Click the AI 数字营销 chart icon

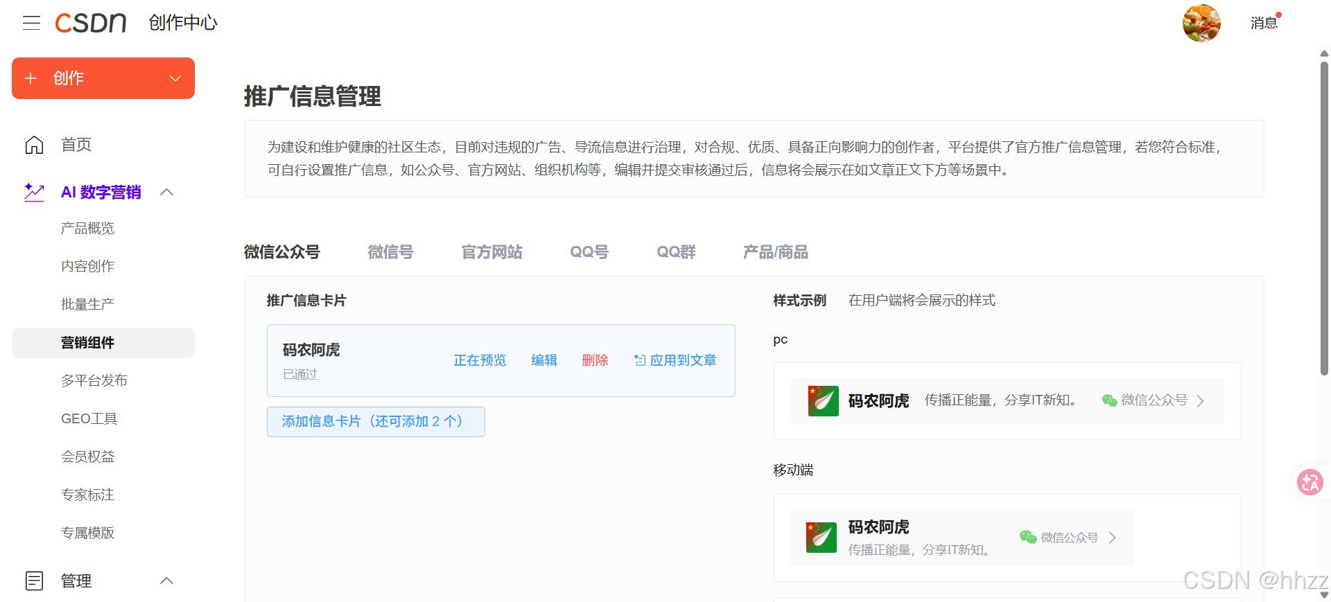(x=34, y=192)
